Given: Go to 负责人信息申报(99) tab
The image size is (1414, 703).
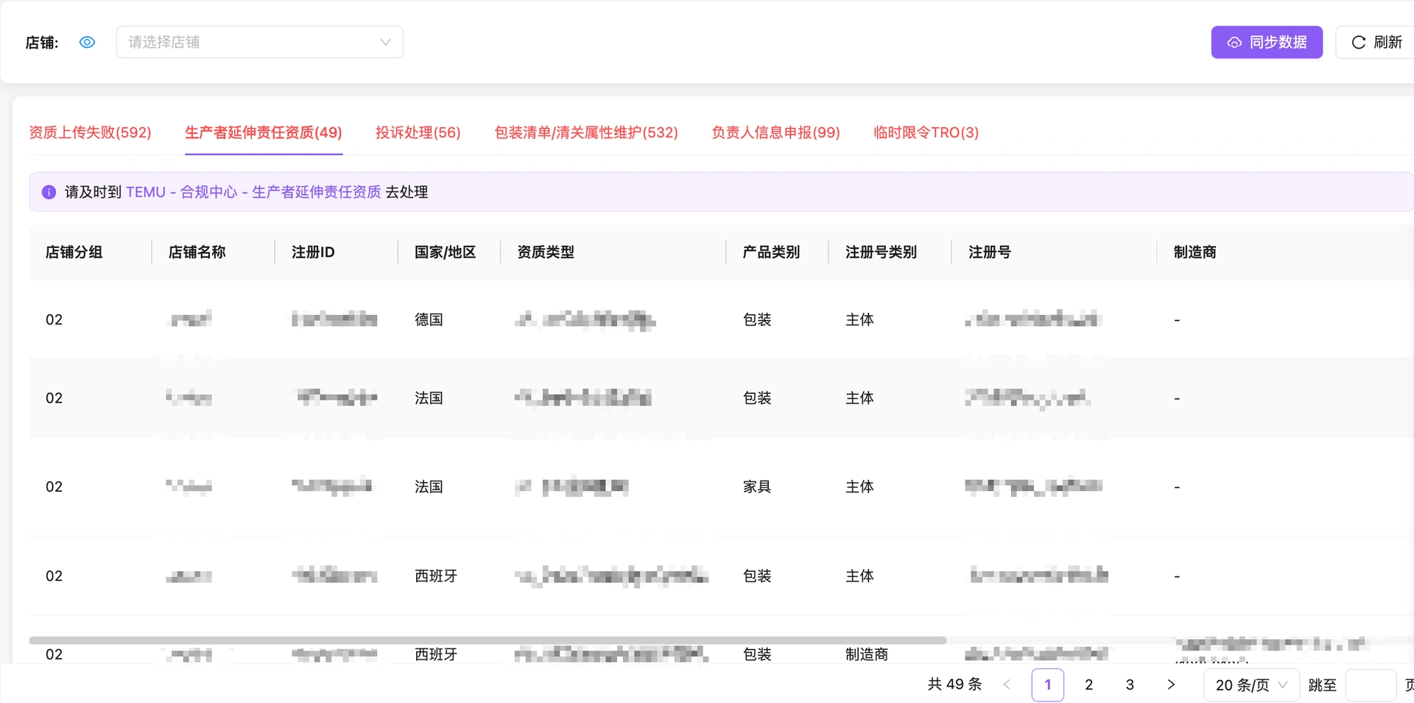Looking at the screenshot, I should pos(775,133).
